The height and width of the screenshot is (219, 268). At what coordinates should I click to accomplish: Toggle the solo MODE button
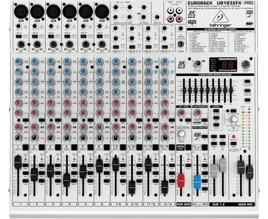233,144
